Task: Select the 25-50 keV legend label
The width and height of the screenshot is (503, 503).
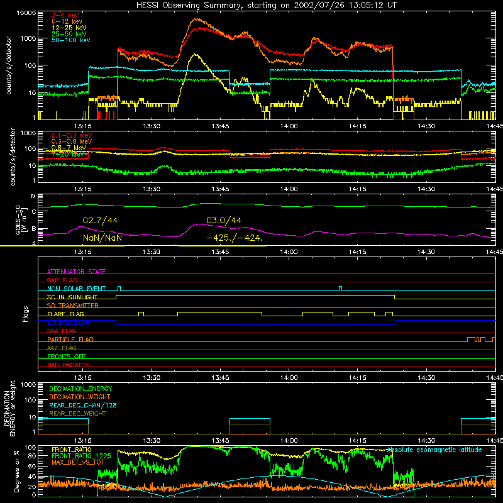Action: pyautogui.click(x=69, y=34)
